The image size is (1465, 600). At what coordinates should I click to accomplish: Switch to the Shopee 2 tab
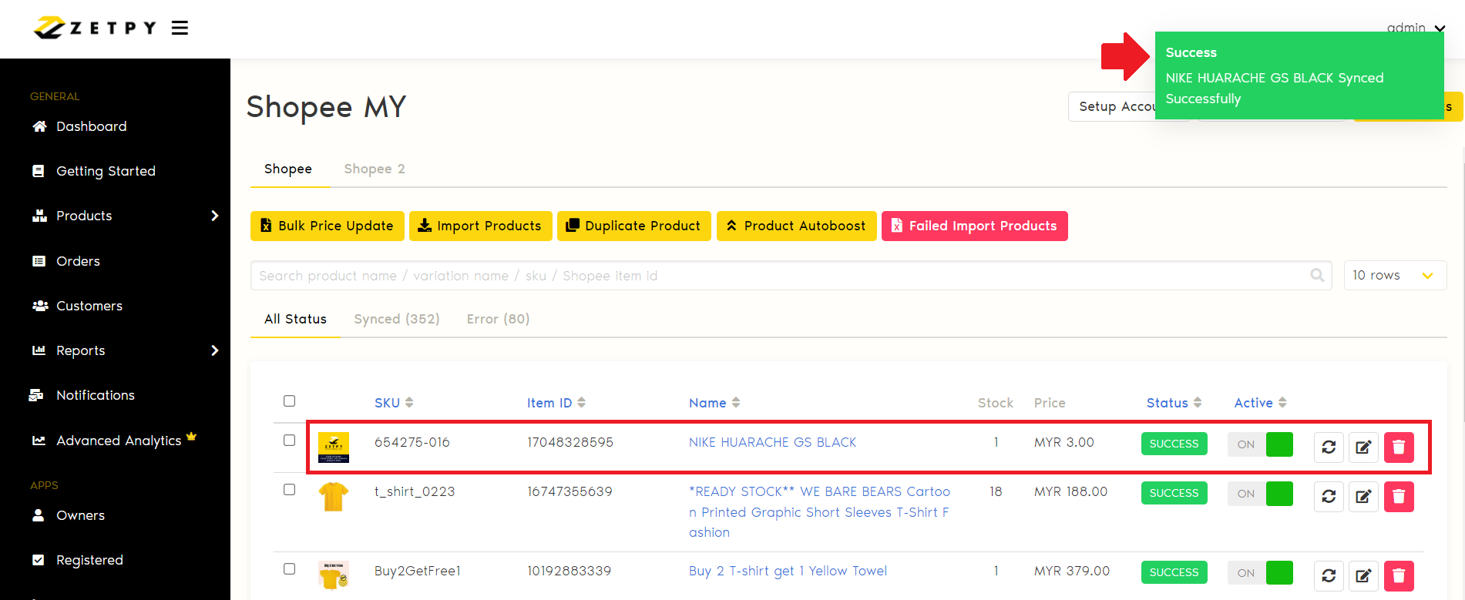375,169
